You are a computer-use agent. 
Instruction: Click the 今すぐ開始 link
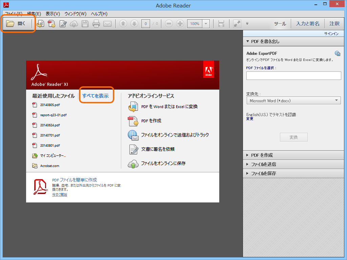tap(60, 195)
